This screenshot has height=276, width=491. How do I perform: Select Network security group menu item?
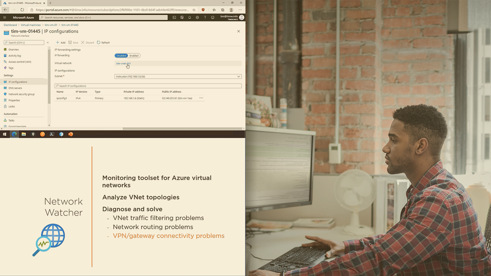(x=21, y=94)
